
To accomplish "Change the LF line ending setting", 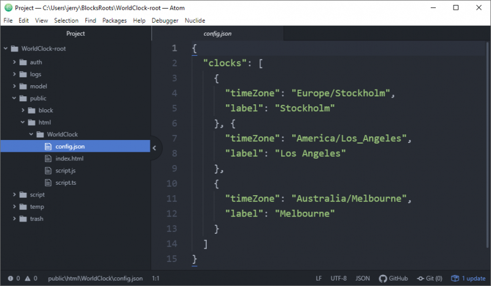I will (x=319, y=278).
